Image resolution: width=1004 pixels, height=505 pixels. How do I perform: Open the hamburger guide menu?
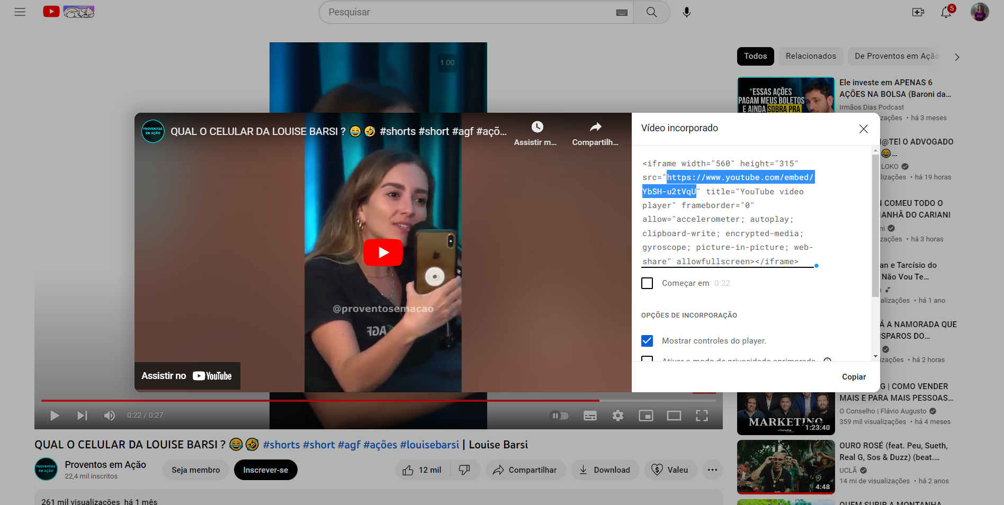coord(20,12)
